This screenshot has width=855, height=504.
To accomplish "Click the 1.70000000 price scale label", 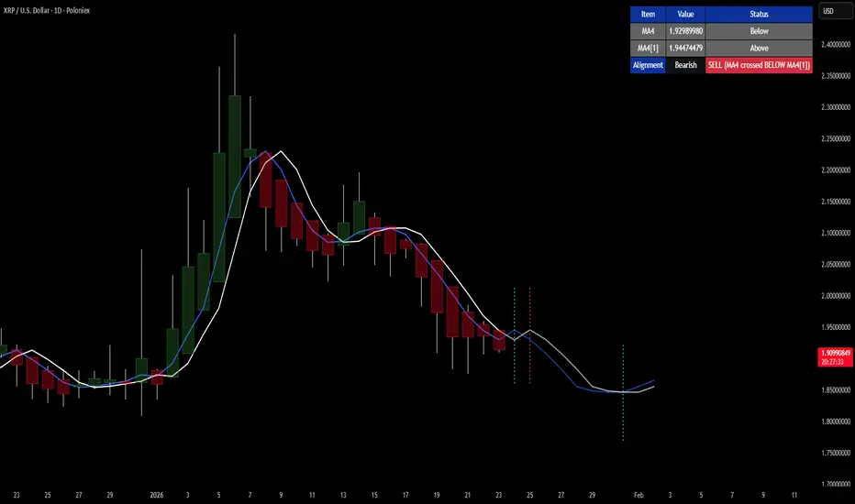I will pyautogui.click(x=836, y=484).
